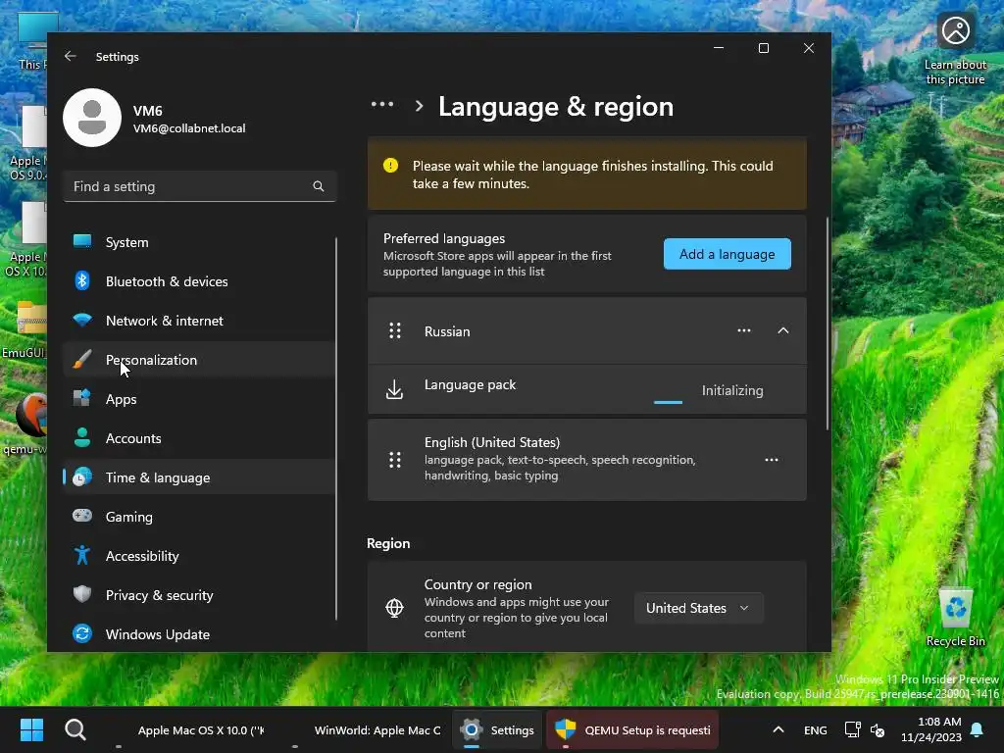Click the Russian language name
The image size is (1004, 753).
pyautogui.click(x=447, y=331)
